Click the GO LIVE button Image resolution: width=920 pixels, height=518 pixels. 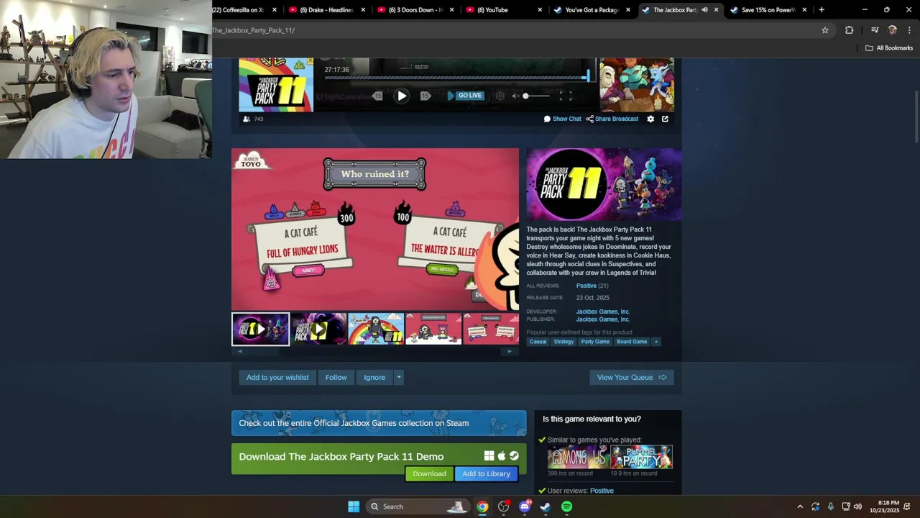coord(465,96)
